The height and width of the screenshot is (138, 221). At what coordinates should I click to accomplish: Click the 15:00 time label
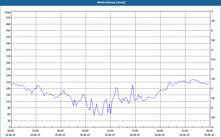tap(135, 131)
